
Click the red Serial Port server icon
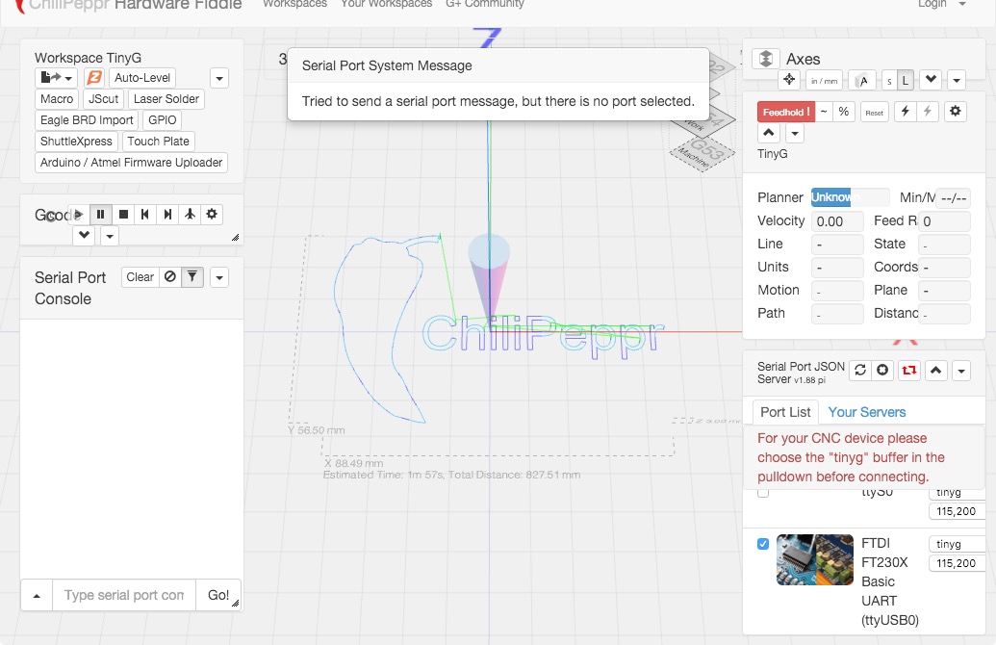pos(909,371)
